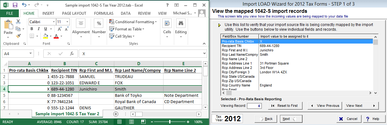Viewport: 387px width, 125px height.
Task: Click the zoom slider in status bar
Action: click(170, 122)
